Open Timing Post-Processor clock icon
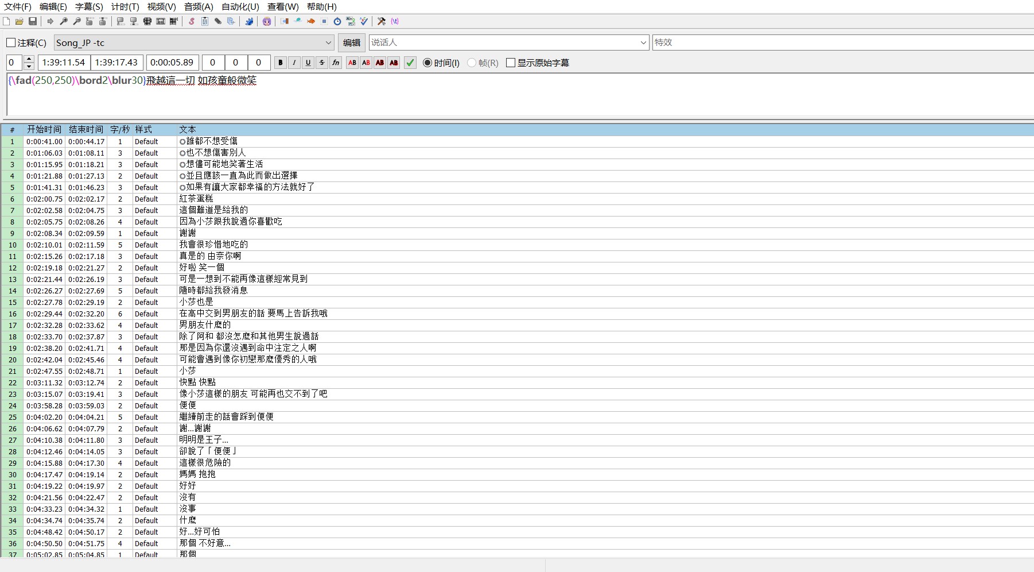Viewport: 1034px width, 572px height. pos(337,21)
